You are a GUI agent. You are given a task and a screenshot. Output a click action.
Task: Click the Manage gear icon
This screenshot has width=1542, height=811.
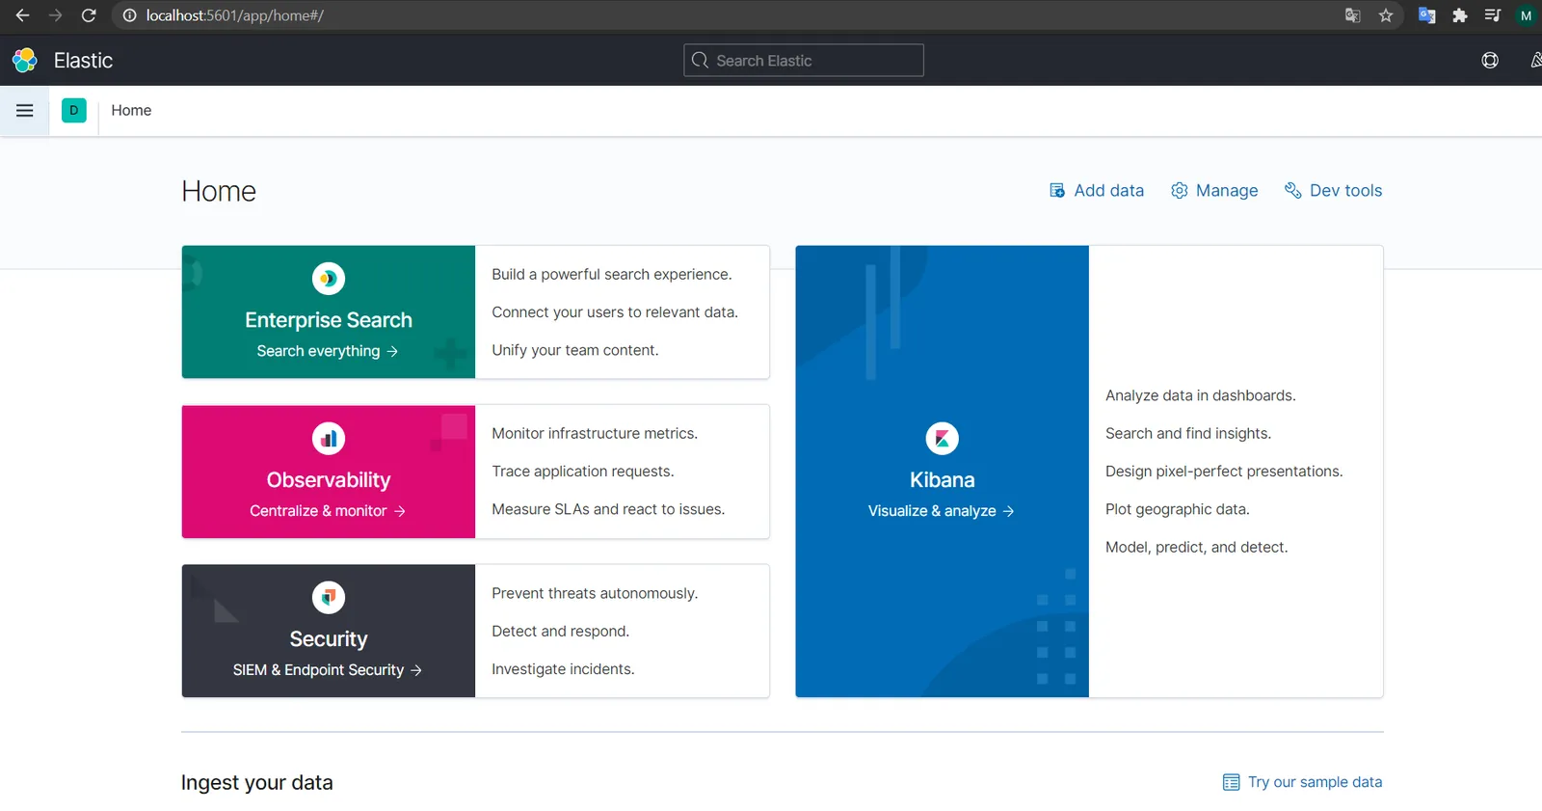tap(1179, 190)
